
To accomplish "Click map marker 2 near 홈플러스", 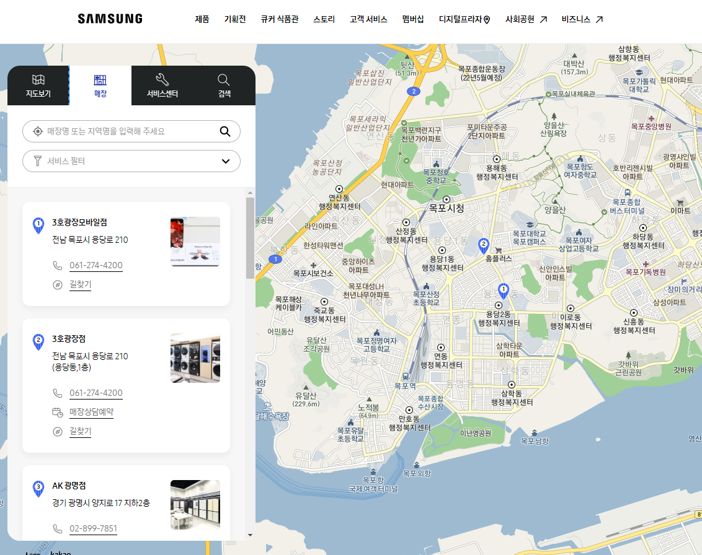I will point(484,245).
